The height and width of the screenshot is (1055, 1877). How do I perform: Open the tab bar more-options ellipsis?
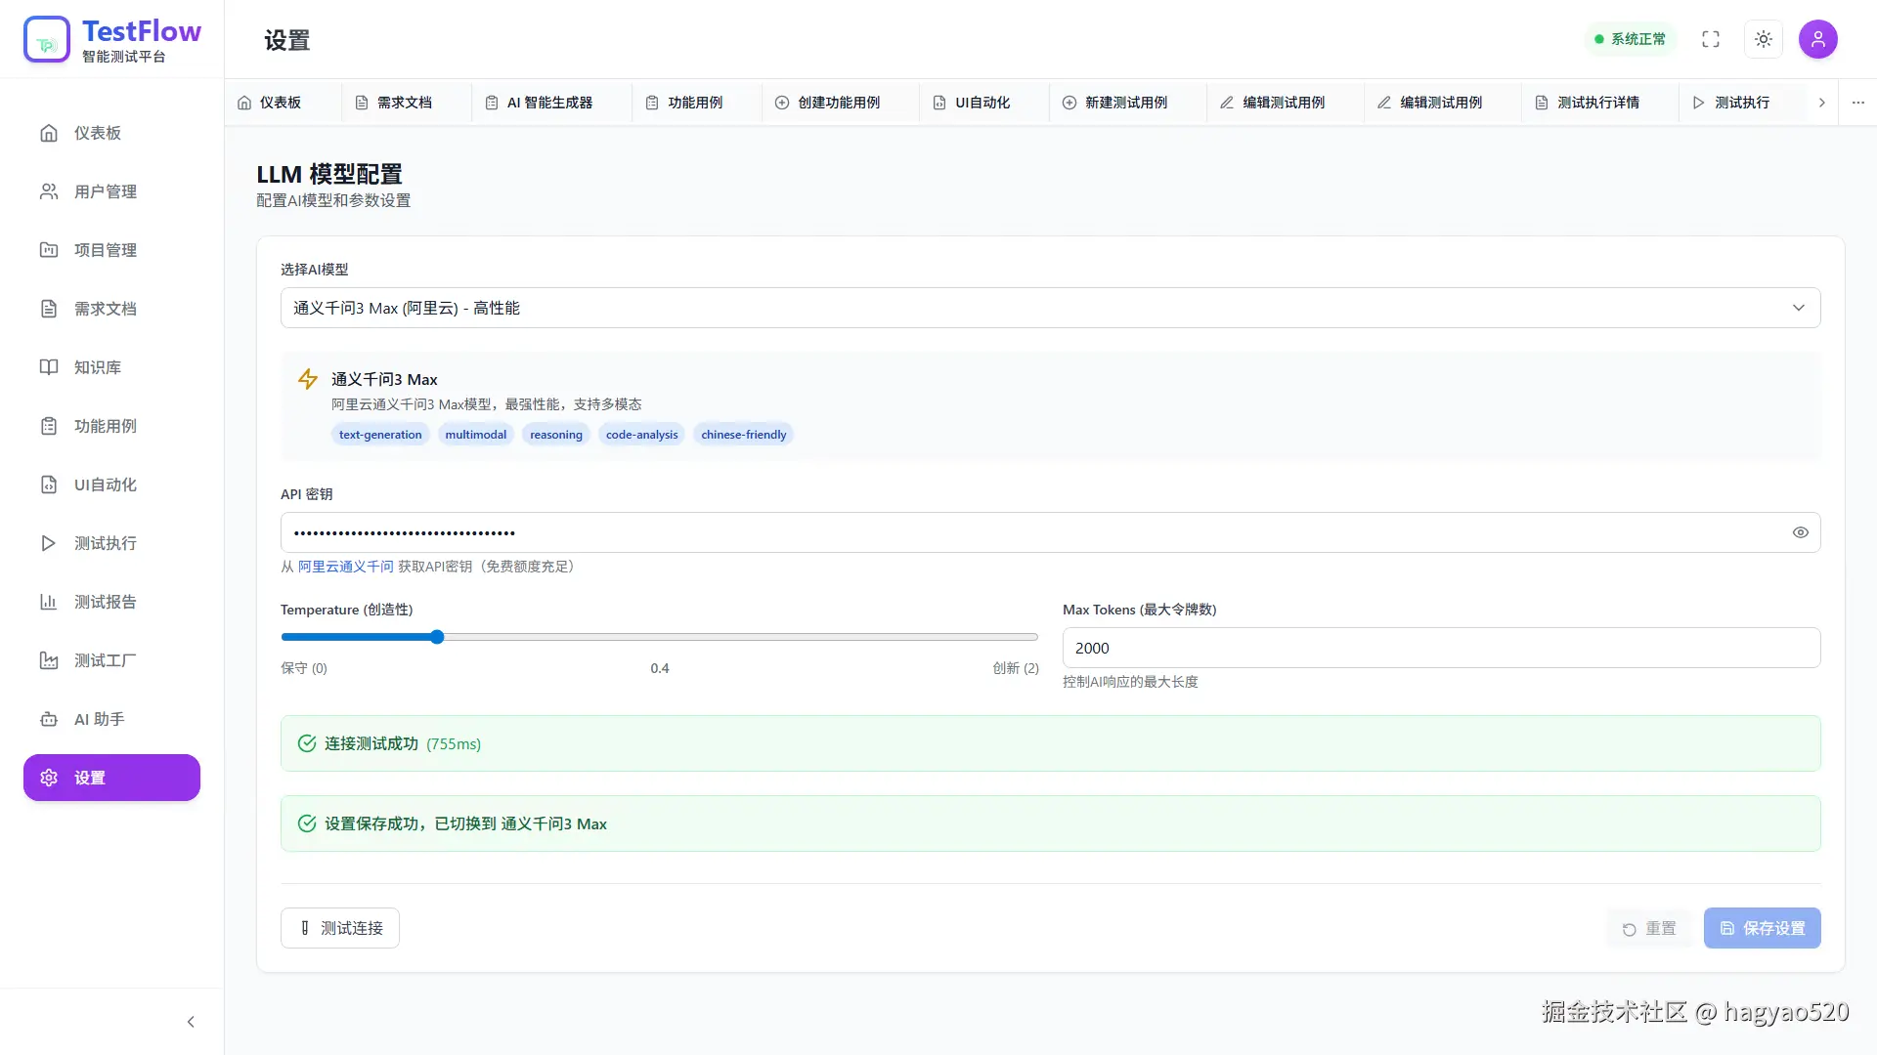click(1857, 103)
